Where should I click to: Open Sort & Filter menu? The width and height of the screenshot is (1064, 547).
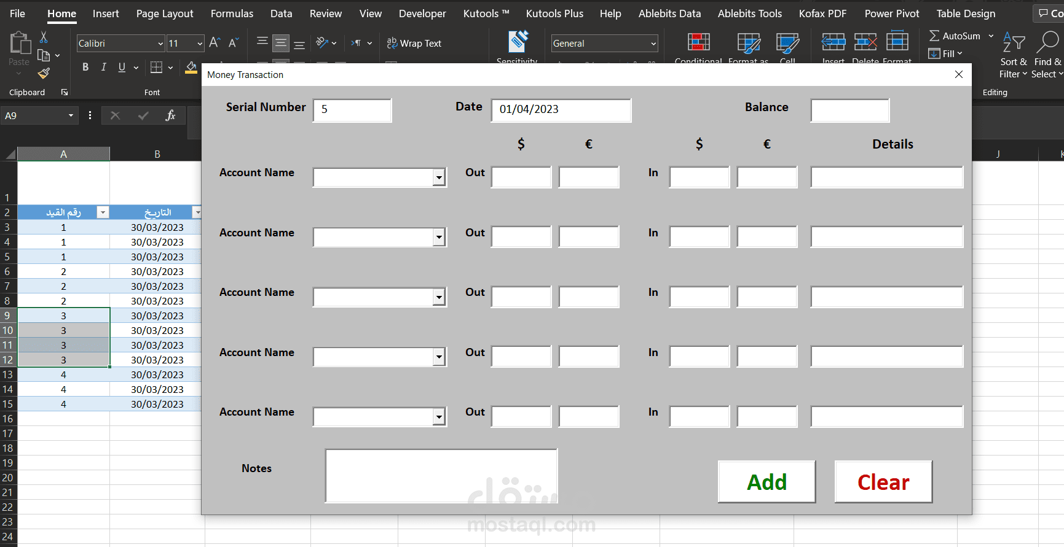point(1014,54)
